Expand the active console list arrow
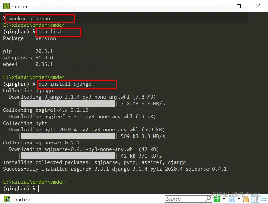Screen dimensions: 268x204 pyautogui.click(x=239, y=199)
